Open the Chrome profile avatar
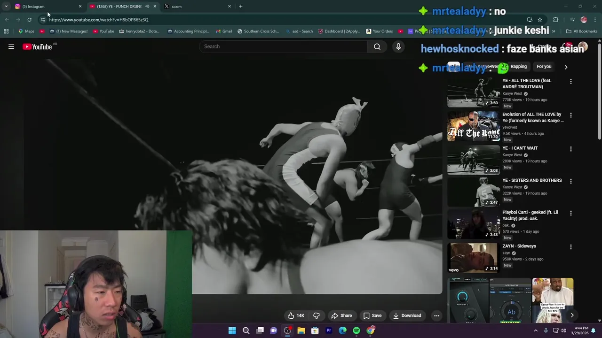 (x=584, y=20)
